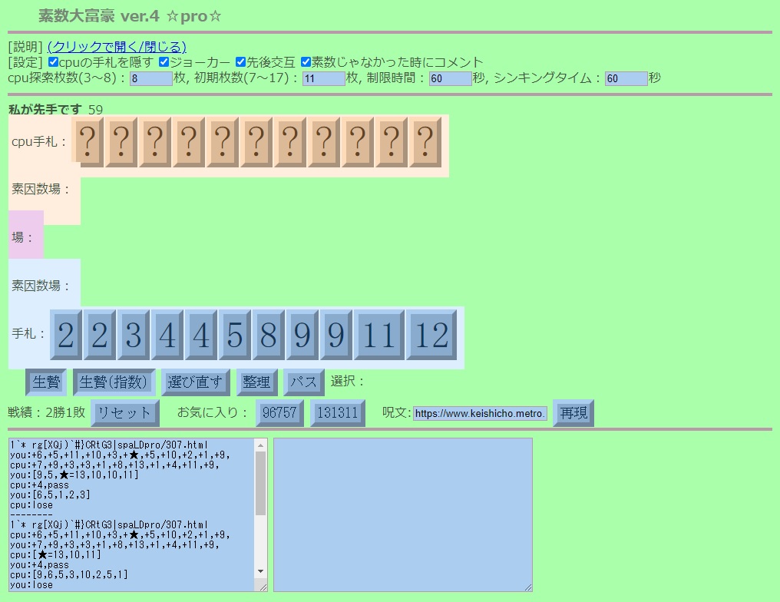Pick the first 2 card in hand
The image size is (780, 602).
point(66,334)
